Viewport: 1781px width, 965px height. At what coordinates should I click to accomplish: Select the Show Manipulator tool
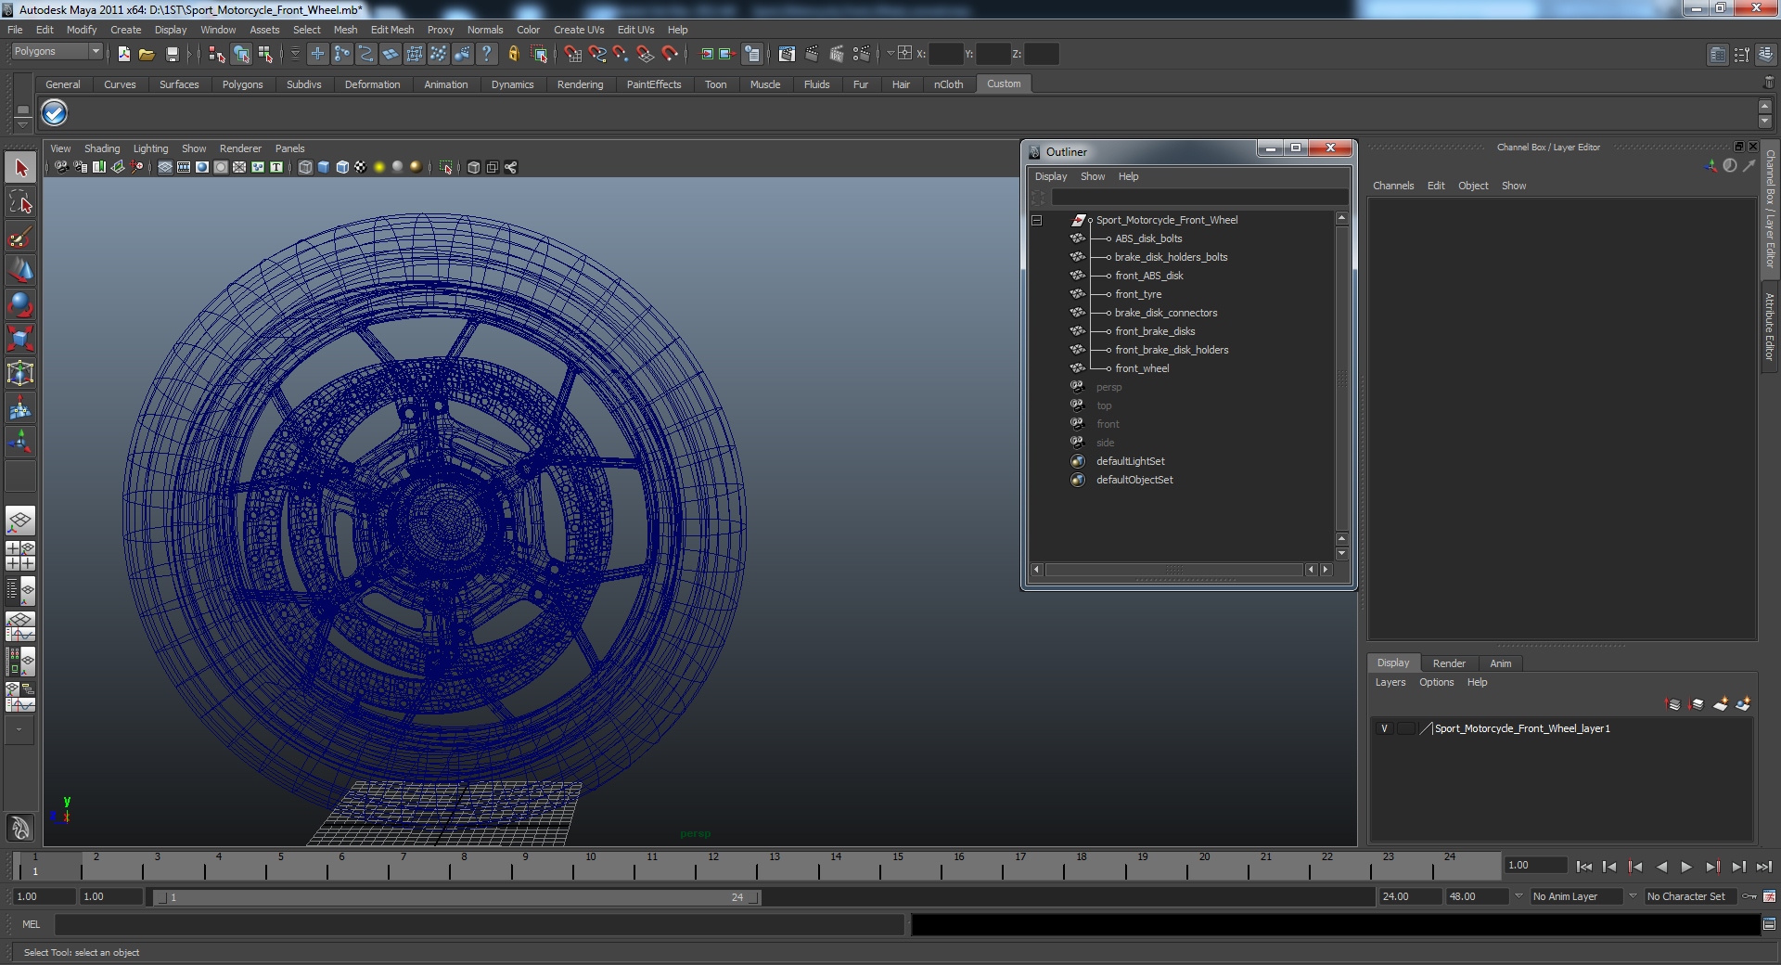[20, 442]
